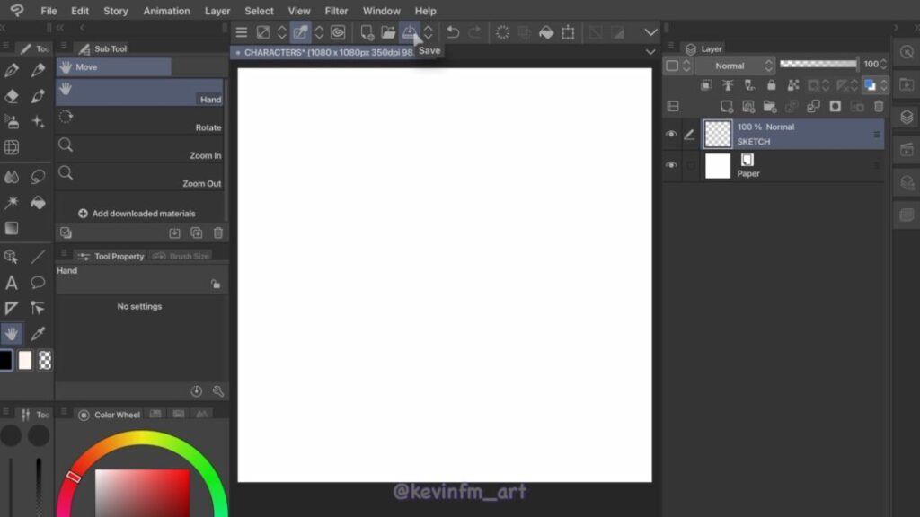
Task: Click the layer opacity stepper arrows
Action: point(883,65)
